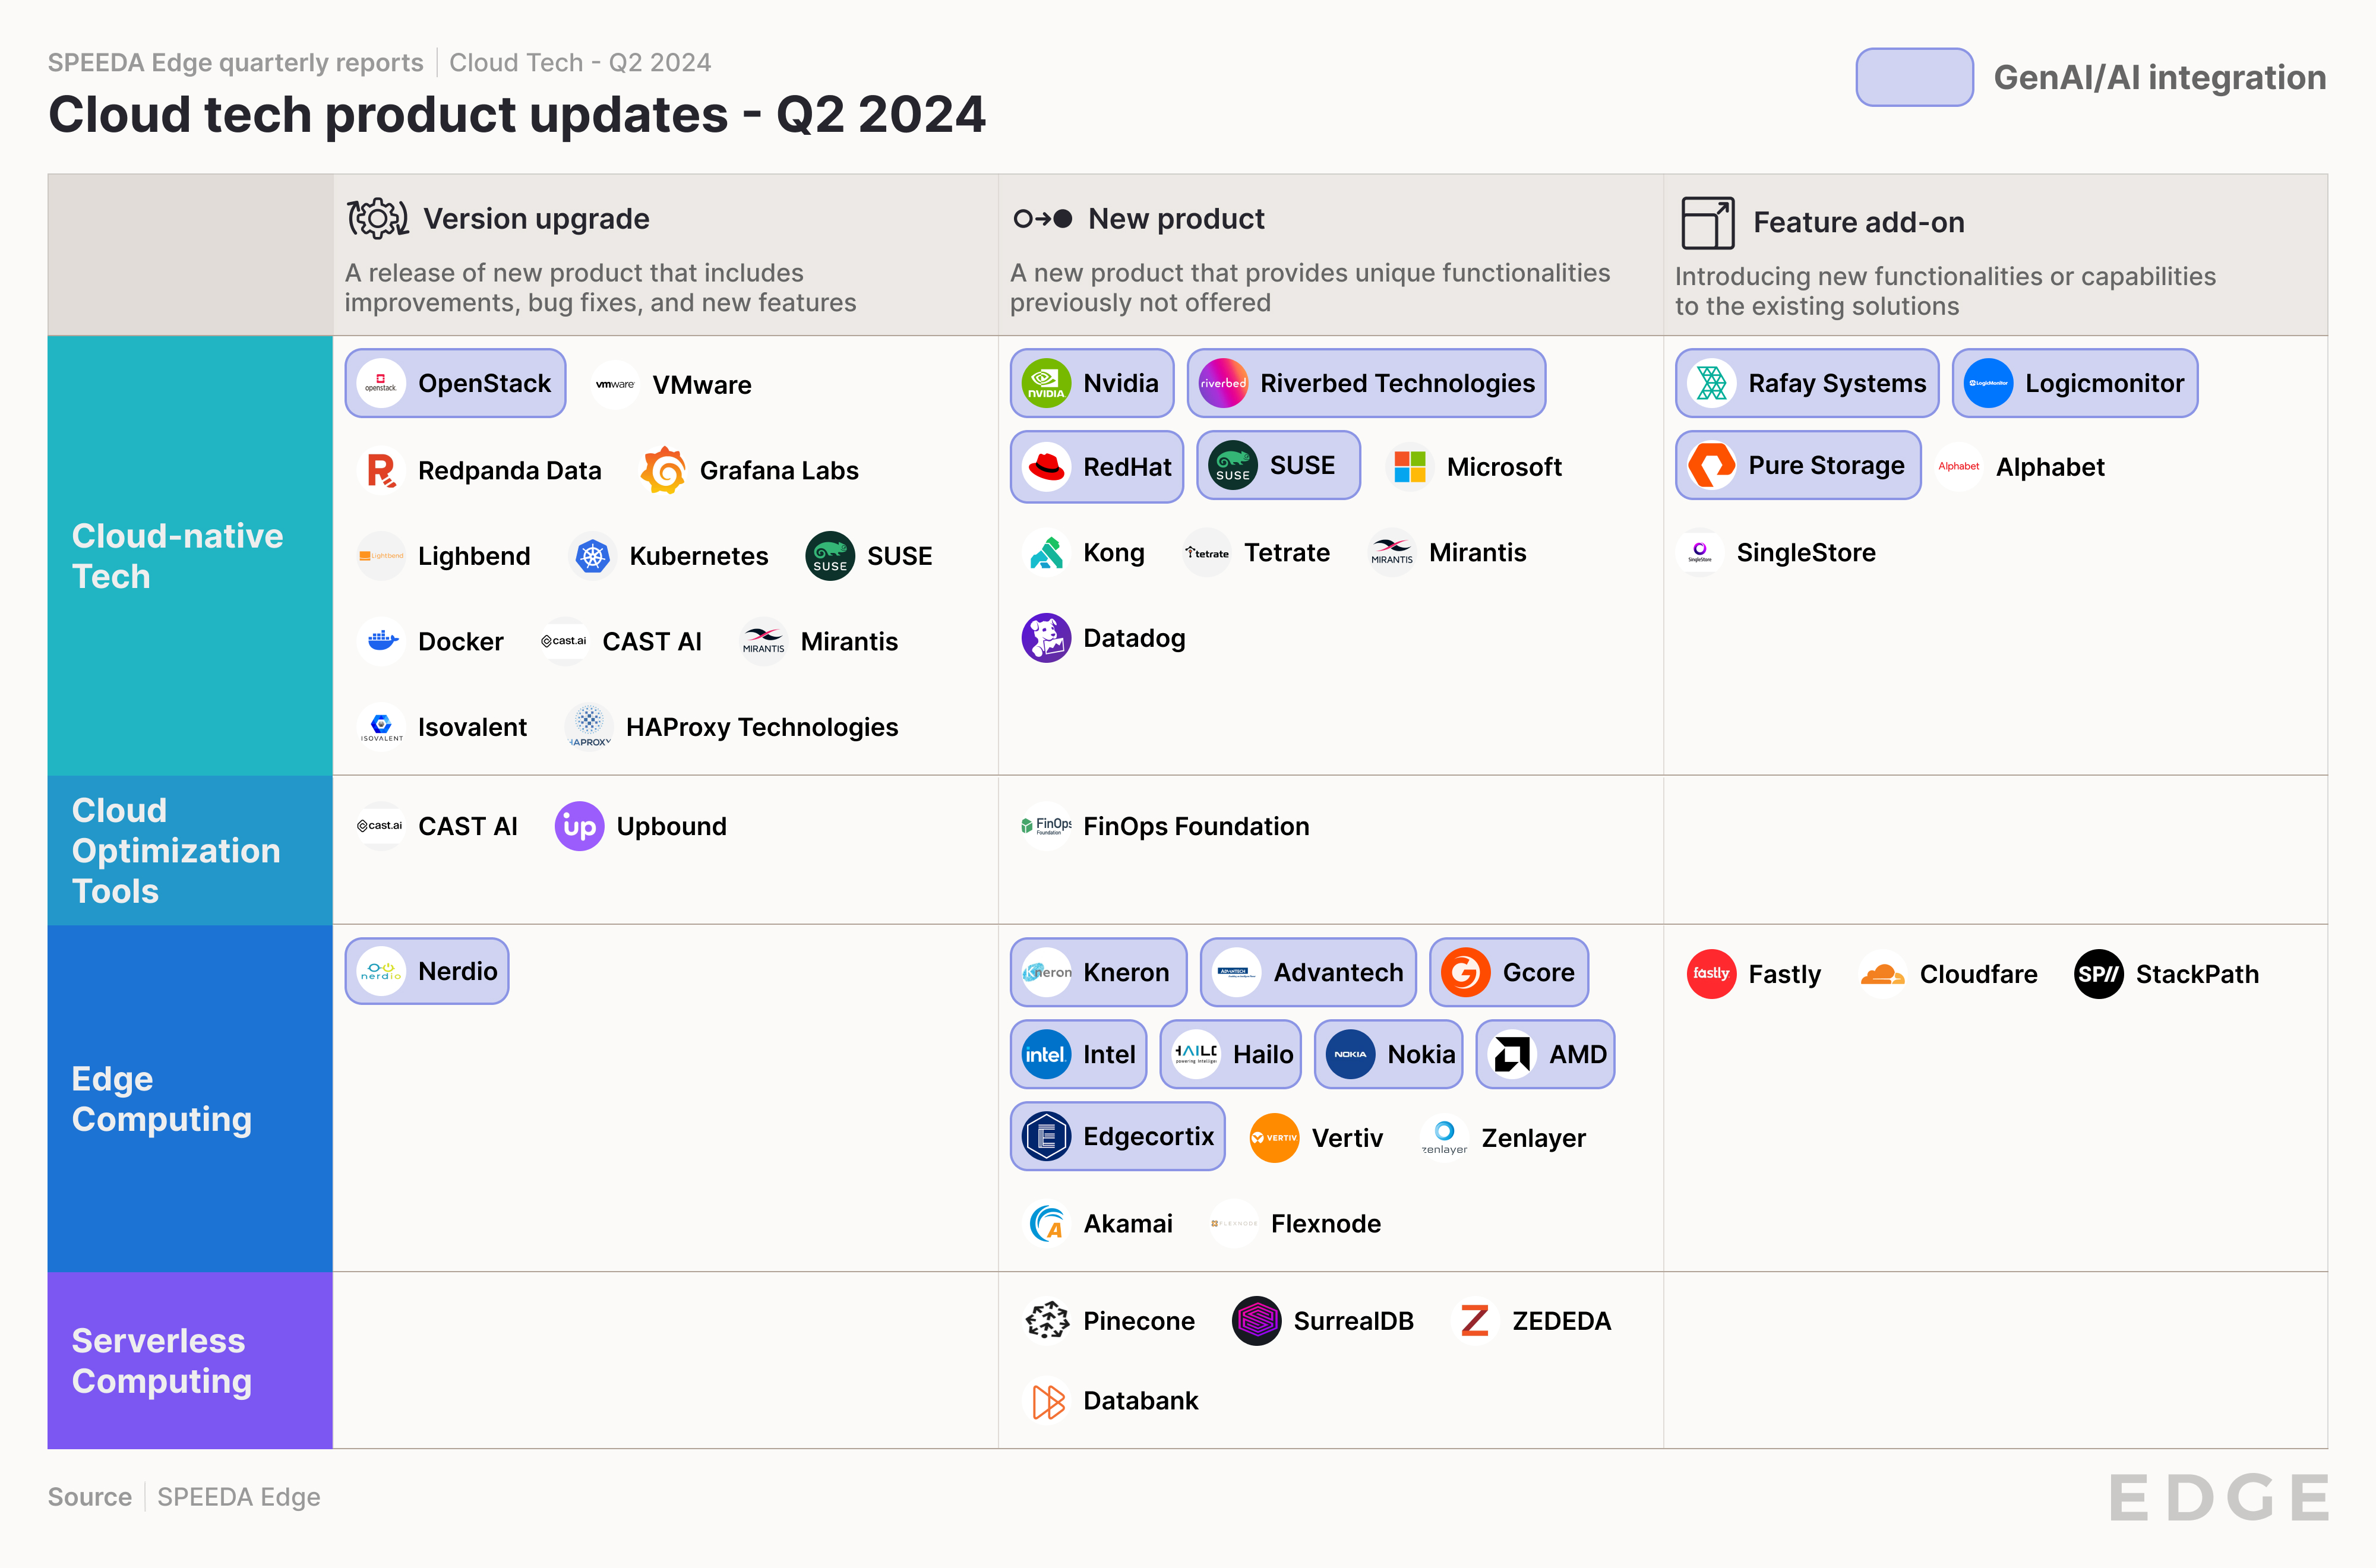Click the Cloudfare cloud logo
The height and width of the screenshot is (1568, 2376).
(1883, 974)
